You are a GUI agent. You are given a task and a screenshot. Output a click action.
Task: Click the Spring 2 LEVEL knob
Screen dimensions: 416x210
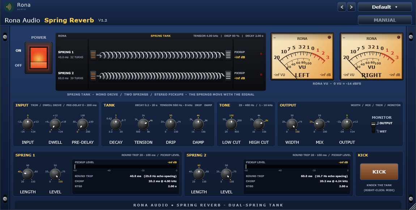pos(226,174)
